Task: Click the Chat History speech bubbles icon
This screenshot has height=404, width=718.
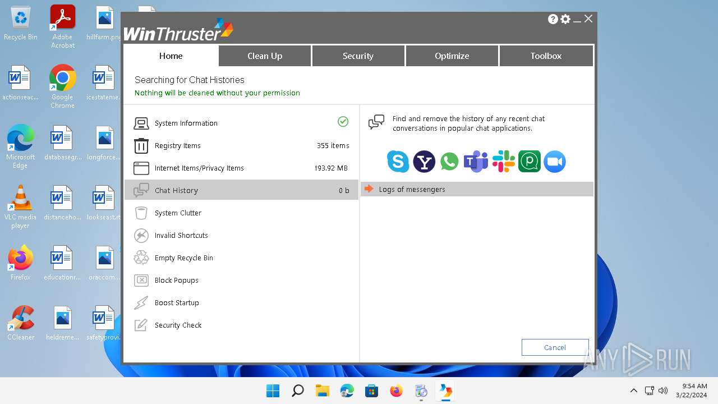Action: 141,191
